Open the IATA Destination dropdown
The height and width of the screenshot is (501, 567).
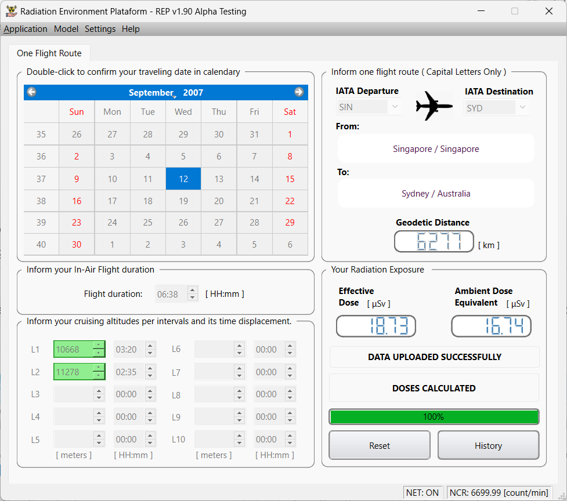click(522, 108)
